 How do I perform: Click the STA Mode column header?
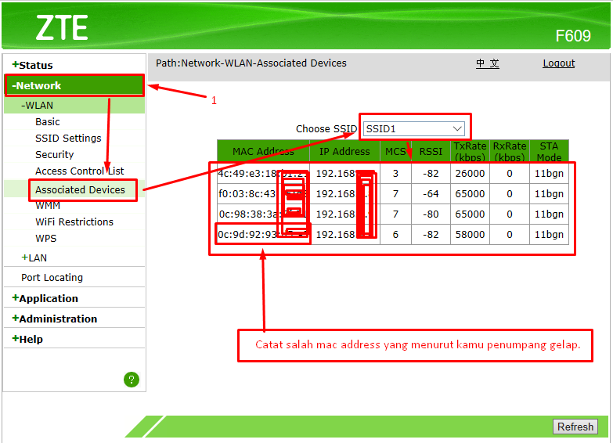pyautogui.click(x=549, y=151)
